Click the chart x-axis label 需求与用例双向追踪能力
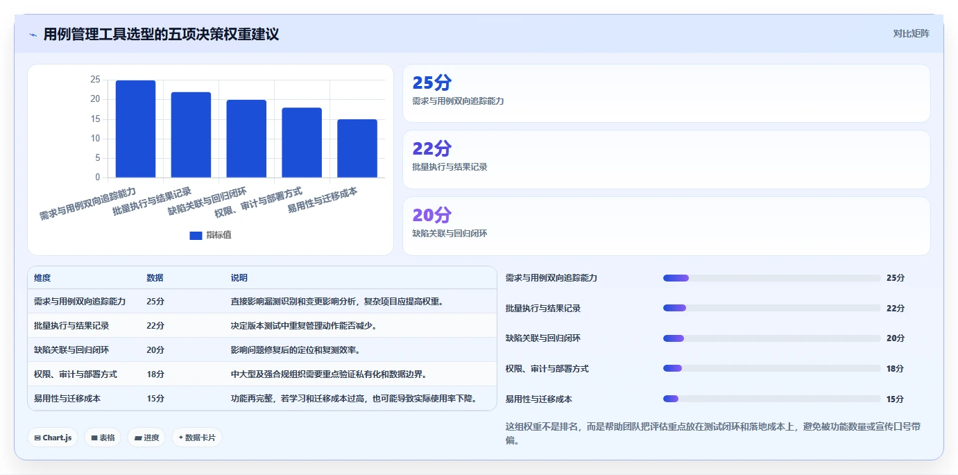Screen dimensions: 958x475 pyautogui.click(x=88, y=203)
